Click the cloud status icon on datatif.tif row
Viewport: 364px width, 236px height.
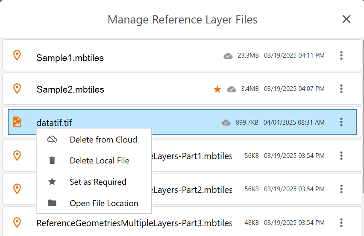click(x=226, y=122)
